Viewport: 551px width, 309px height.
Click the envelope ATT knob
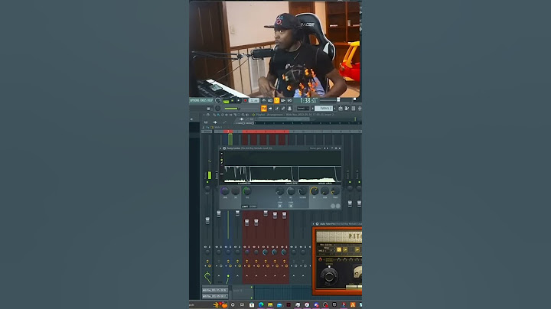280,191
